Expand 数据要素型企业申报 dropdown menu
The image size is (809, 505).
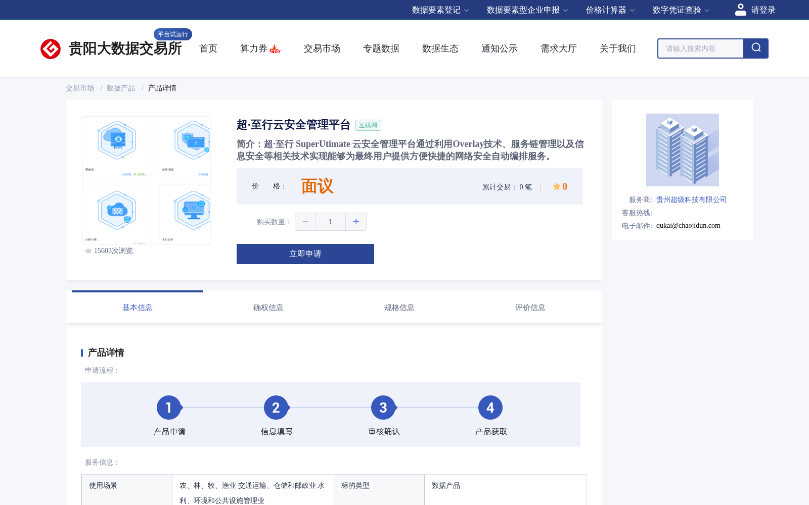click(x=527, y=10)
